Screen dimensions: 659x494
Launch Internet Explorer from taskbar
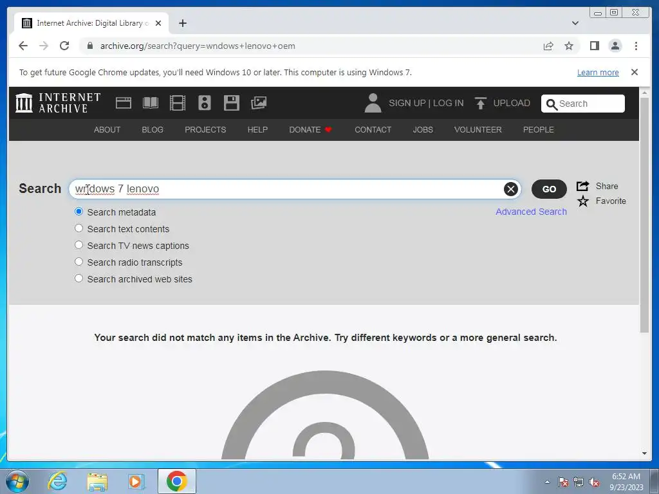pyautogui.click(x=57, y=481)
